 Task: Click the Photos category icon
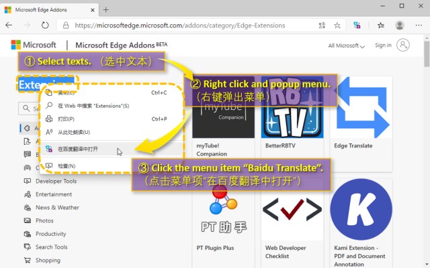coord(28,220)
